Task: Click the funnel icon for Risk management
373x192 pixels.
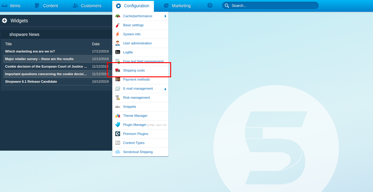Action: (118, 98)
